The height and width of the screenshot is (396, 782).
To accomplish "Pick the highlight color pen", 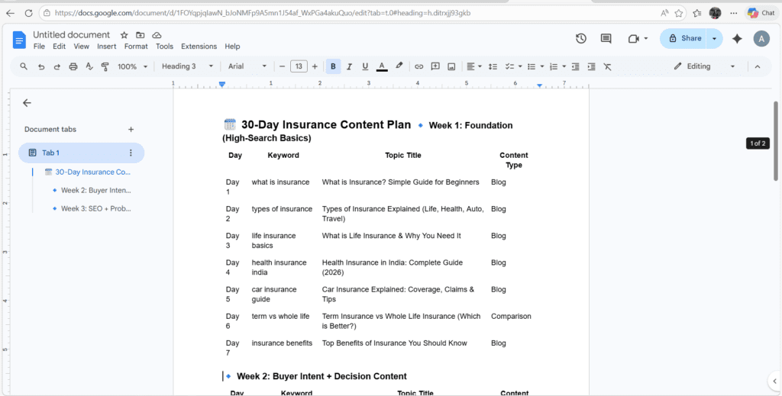I will click(x=399, y=66).
